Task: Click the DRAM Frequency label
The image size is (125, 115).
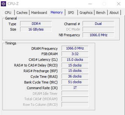Action: (45, 49)
